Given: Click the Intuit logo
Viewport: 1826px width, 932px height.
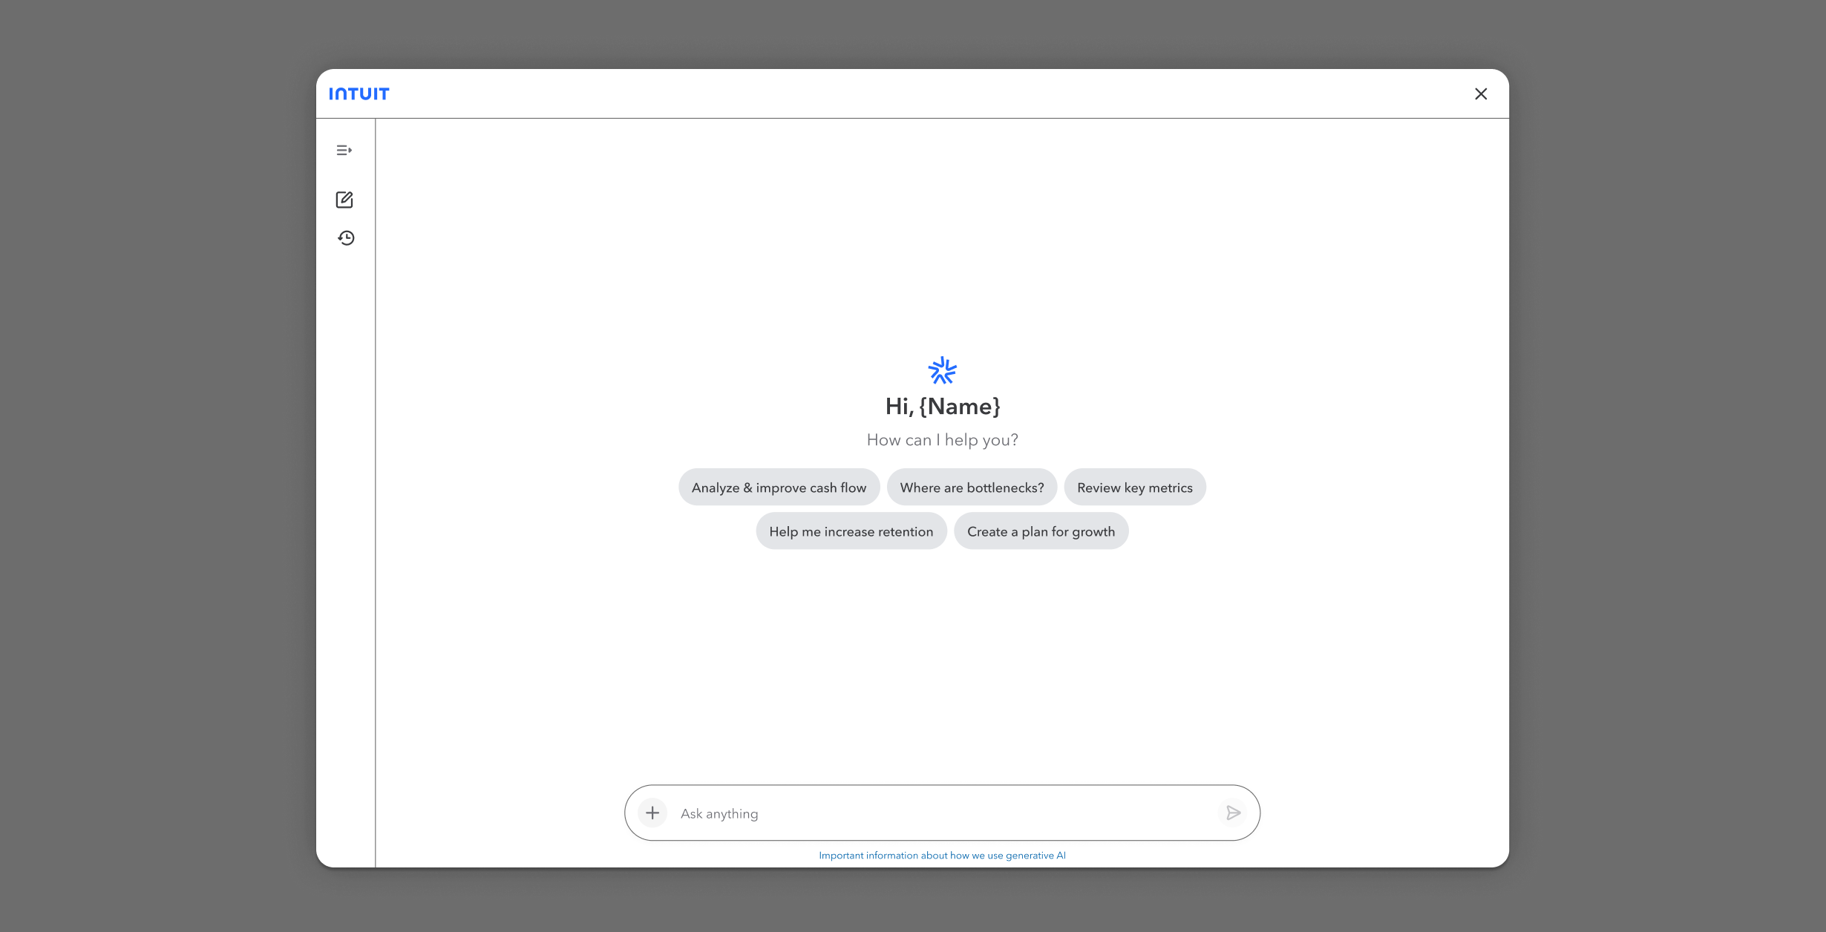Looking at the screenshot, I should [x=359, y=93].
